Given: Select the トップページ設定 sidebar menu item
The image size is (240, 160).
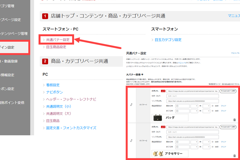Looking at the screenshot, I should (x=10, y=20).
